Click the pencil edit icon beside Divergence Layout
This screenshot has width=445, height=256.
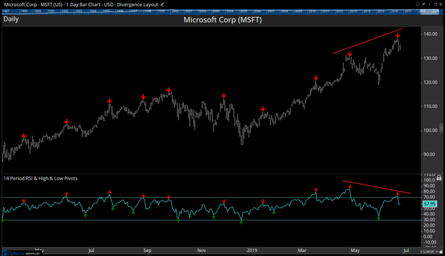click(162, 5)
